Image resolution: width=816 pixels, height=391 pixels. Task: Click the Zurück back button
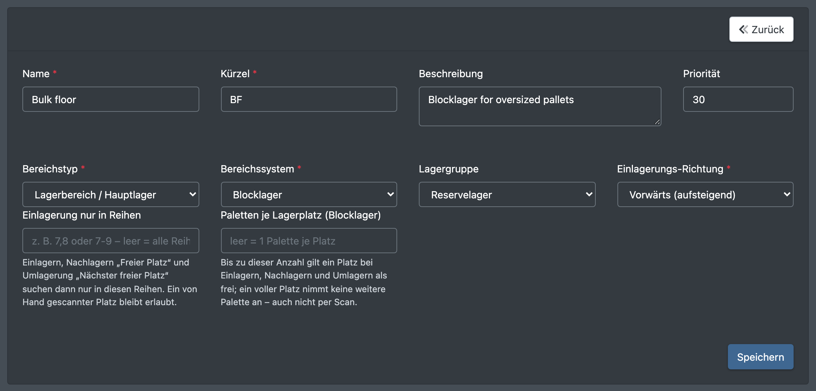[x=761, y=29]
